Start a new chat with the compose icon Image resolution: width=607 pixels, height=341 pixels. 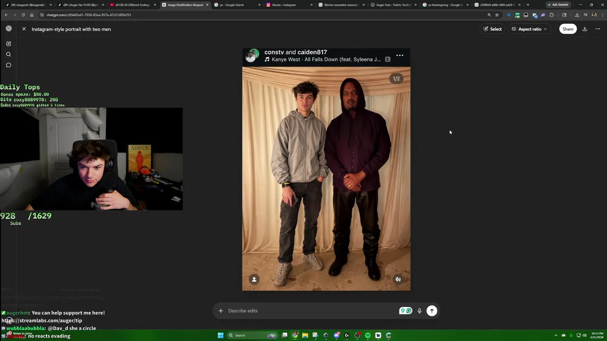click(9, 44)
